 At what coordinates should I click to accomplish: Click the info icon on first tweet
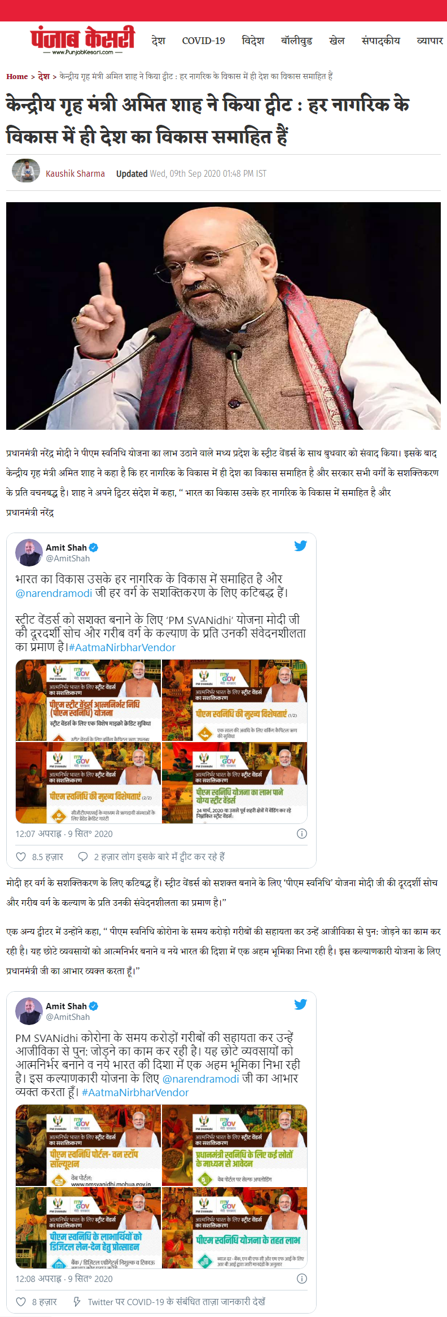click(x=302, y=834)
